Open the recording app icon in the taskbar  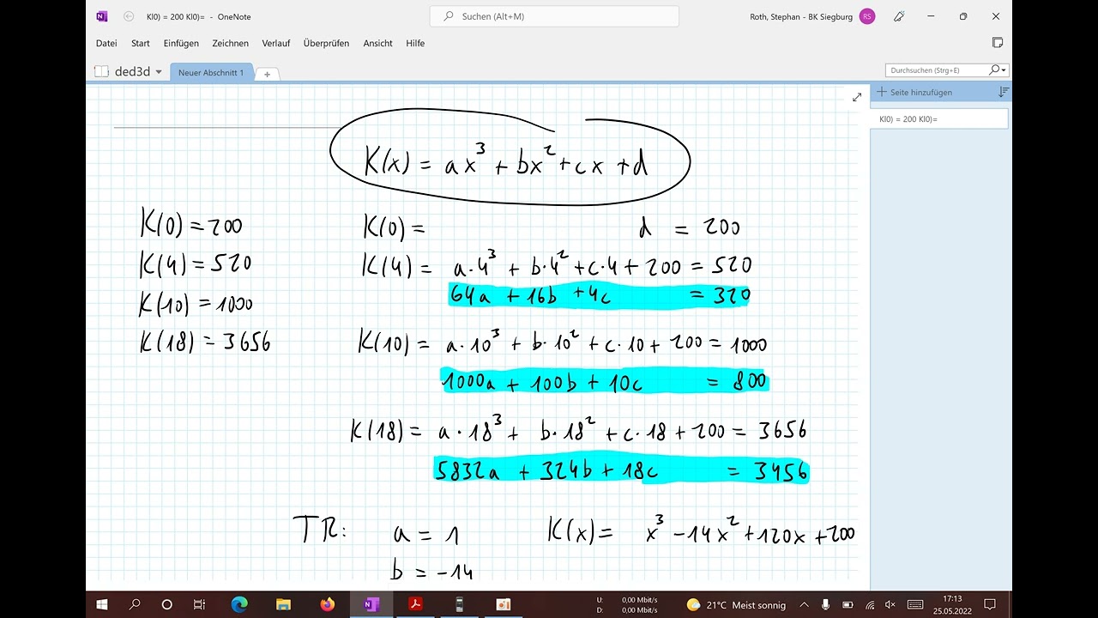504,604
